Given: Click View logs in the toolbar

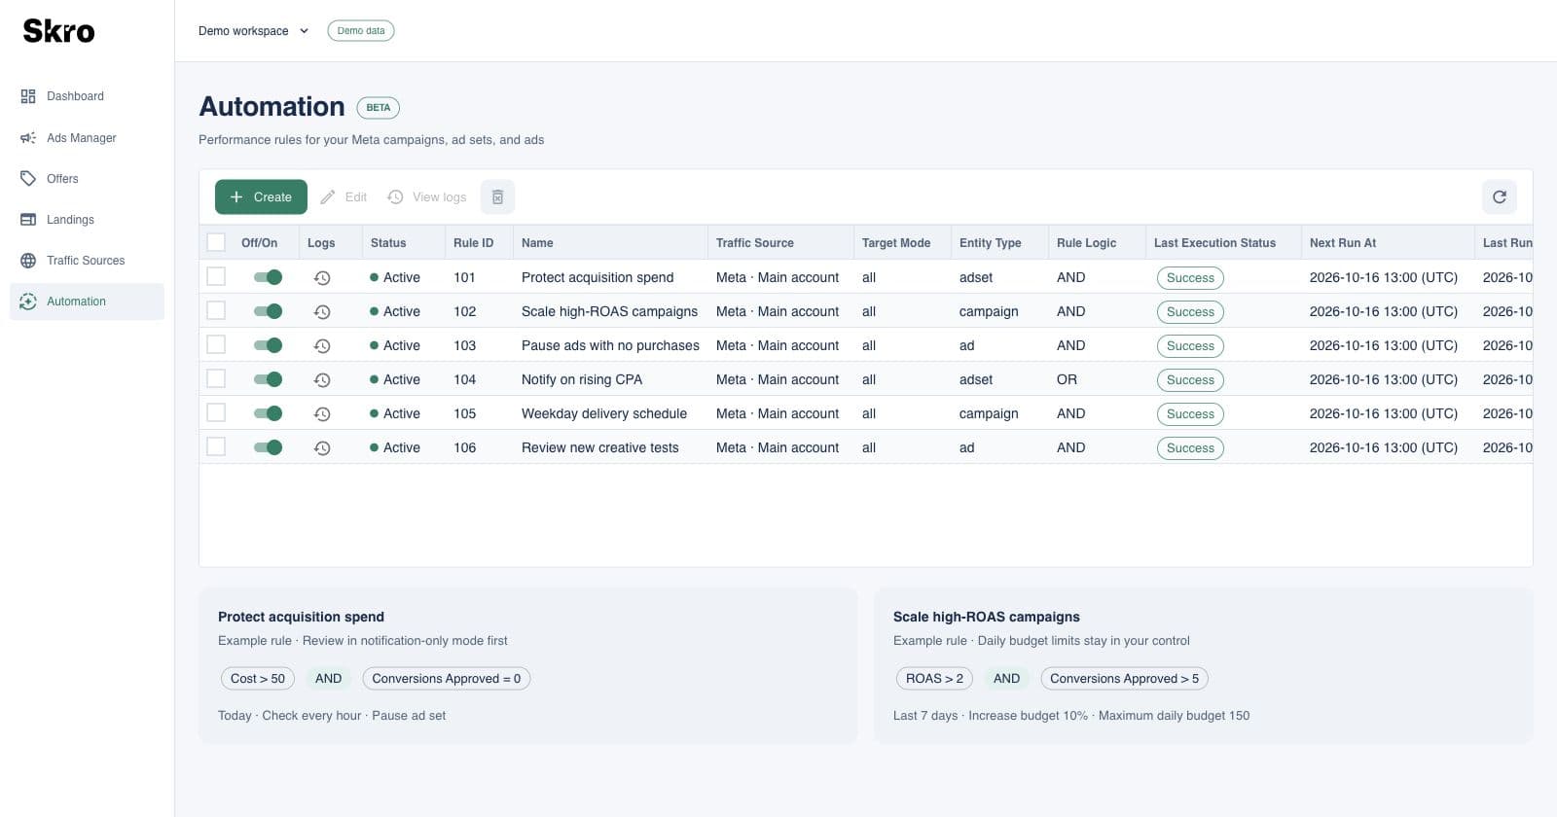Looking at the screenshot, I should 427,197.
